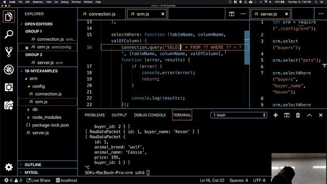Start Live Share from status bar

coord(38,180)
